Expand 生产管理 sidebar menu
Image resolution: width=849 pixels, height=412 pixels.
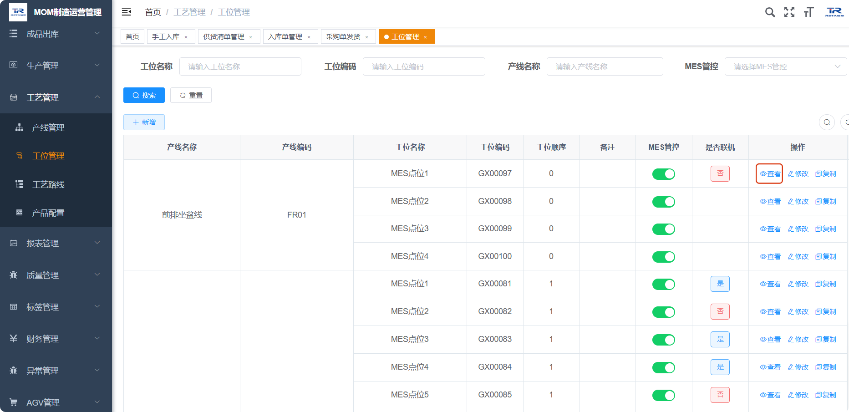pyautogui.click(x=56, y=66)
